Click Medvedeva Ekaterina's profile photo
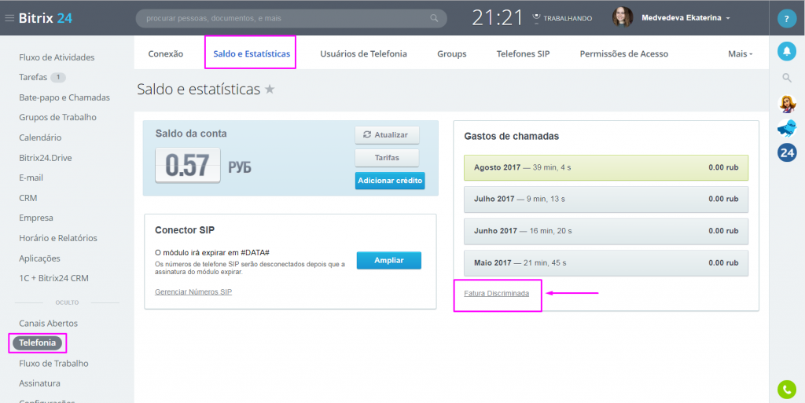The height and width of the screenshot is (403, 805). point(623,18)
